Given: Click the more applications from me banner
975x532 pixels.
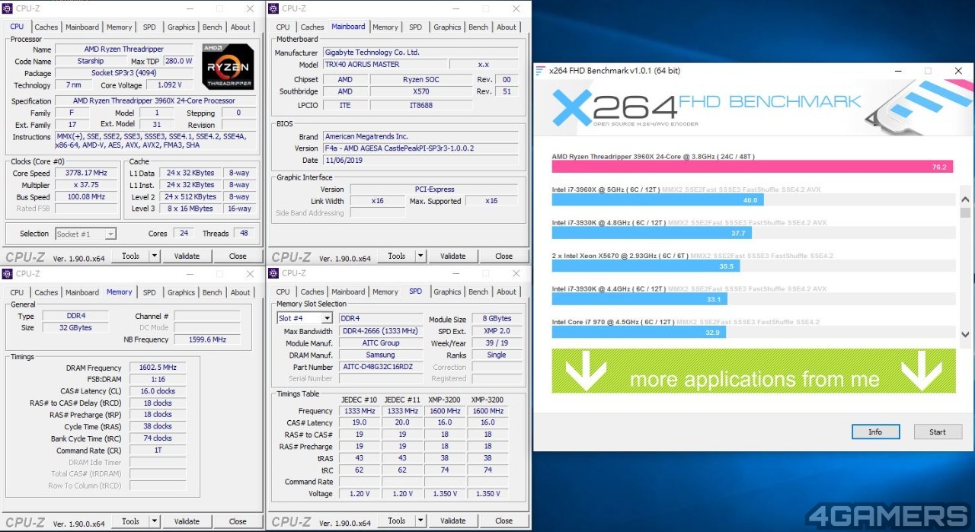Looking at the screenshot, I should [753, 371].
